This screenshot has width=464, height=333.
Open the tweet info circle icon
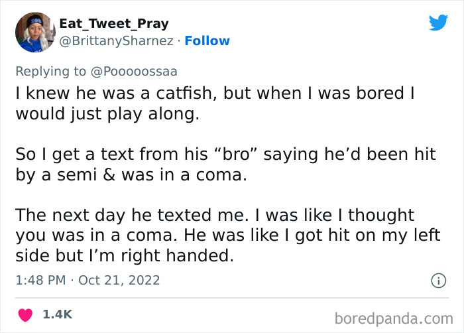(x=437, y=281)
